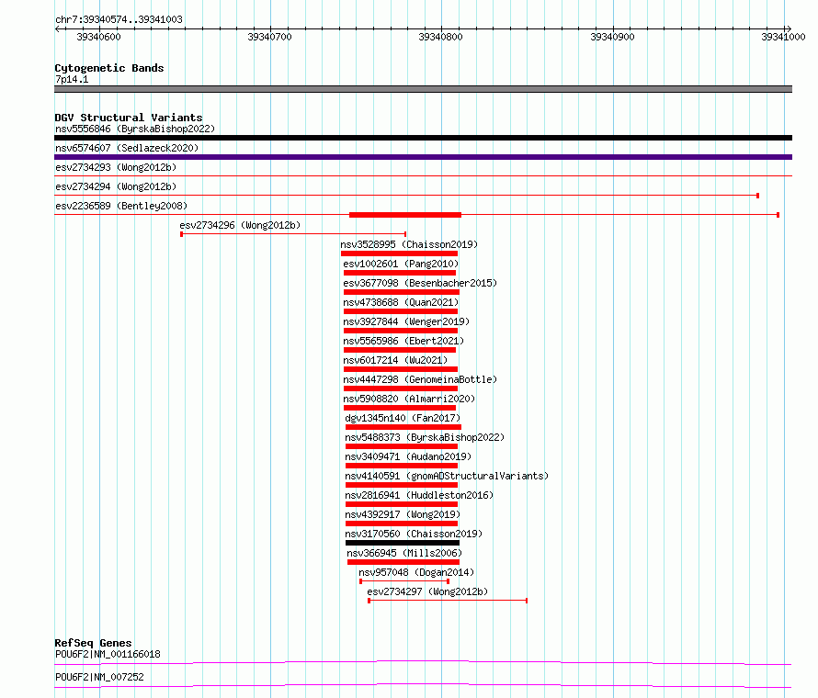This screenshot has width=818, height=698.
Task: Click the DGV Structural Variants track title
Action: point(129,118)
